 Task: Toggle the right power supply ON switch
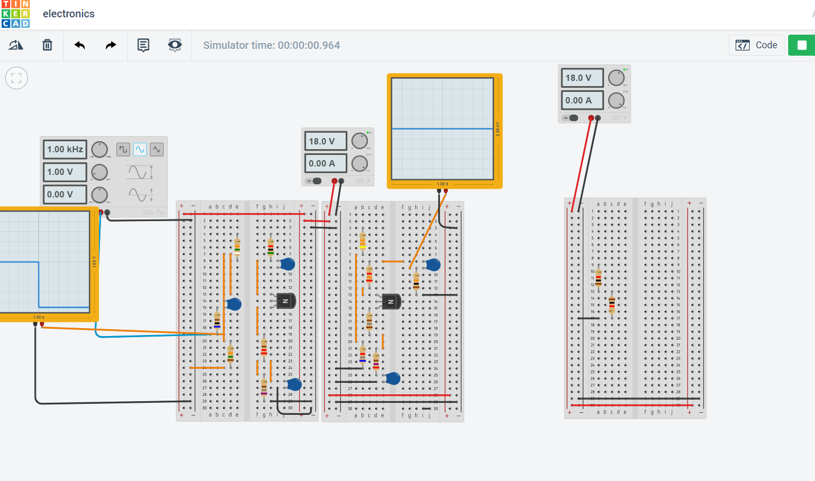tap(570, 118)
